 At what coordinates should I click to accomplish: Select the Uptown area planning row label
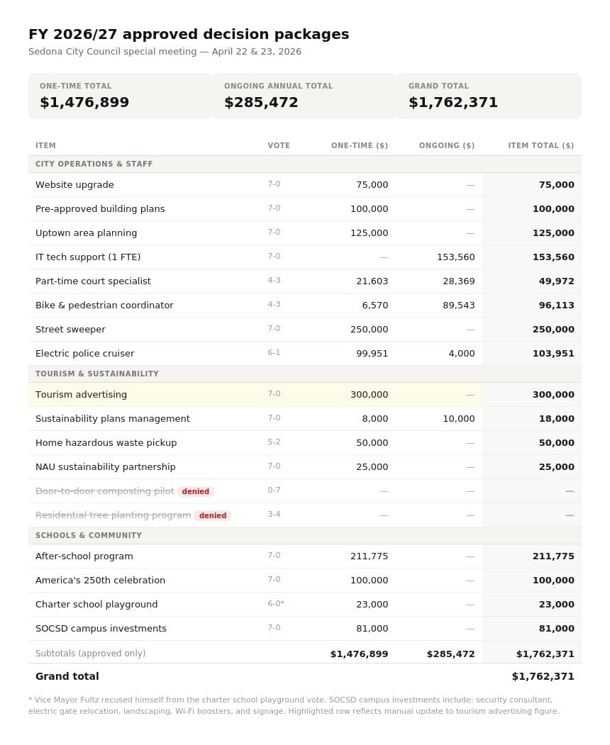86,233
